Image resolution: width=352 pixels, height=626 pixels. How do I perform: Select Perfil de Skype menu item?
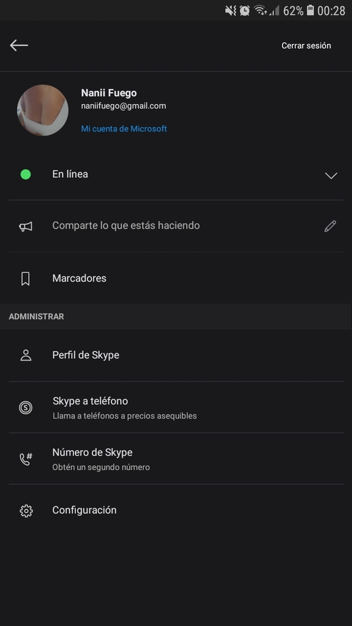click(176, 355)
